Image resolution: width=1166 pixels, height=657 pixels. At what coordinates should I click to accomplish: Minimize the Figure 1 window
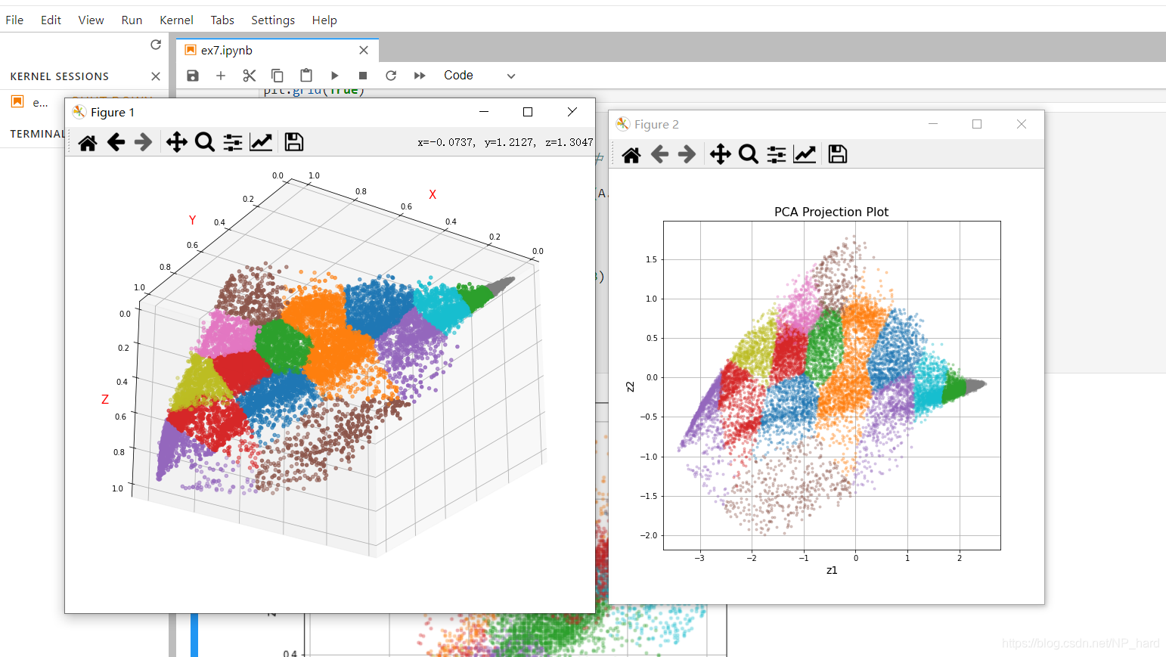click(484, 112)
